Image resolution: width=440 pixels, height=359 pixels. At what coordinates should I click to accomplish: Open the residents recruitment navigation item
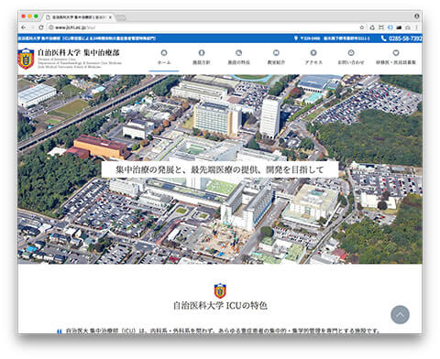point(396,58)
